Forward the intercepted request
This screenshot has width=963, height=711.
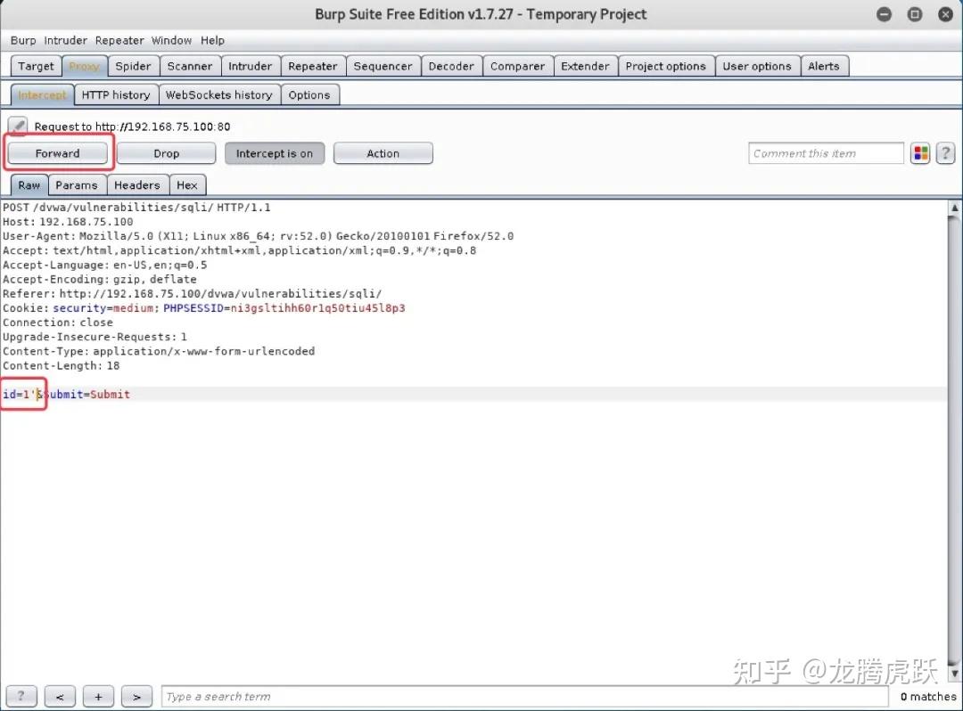(58, 152)
